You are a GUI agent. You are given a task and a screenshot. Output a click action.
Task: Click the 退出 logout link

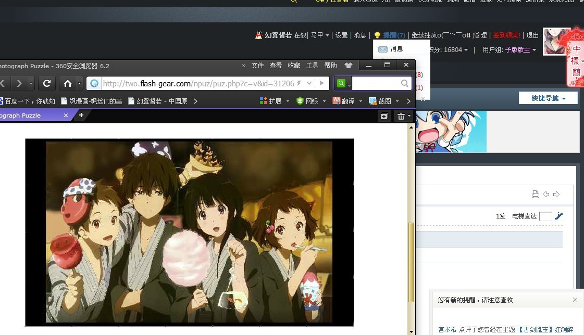pyautogui.click(x=532, y=35)
